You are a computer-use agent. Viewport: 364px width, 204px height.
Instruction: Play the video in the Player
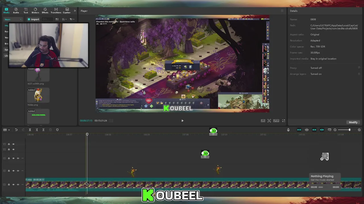[183, 121]
